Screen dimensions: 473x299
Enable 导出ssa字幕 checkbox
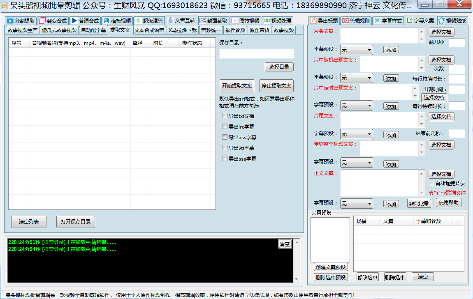(x=225, y=159)
